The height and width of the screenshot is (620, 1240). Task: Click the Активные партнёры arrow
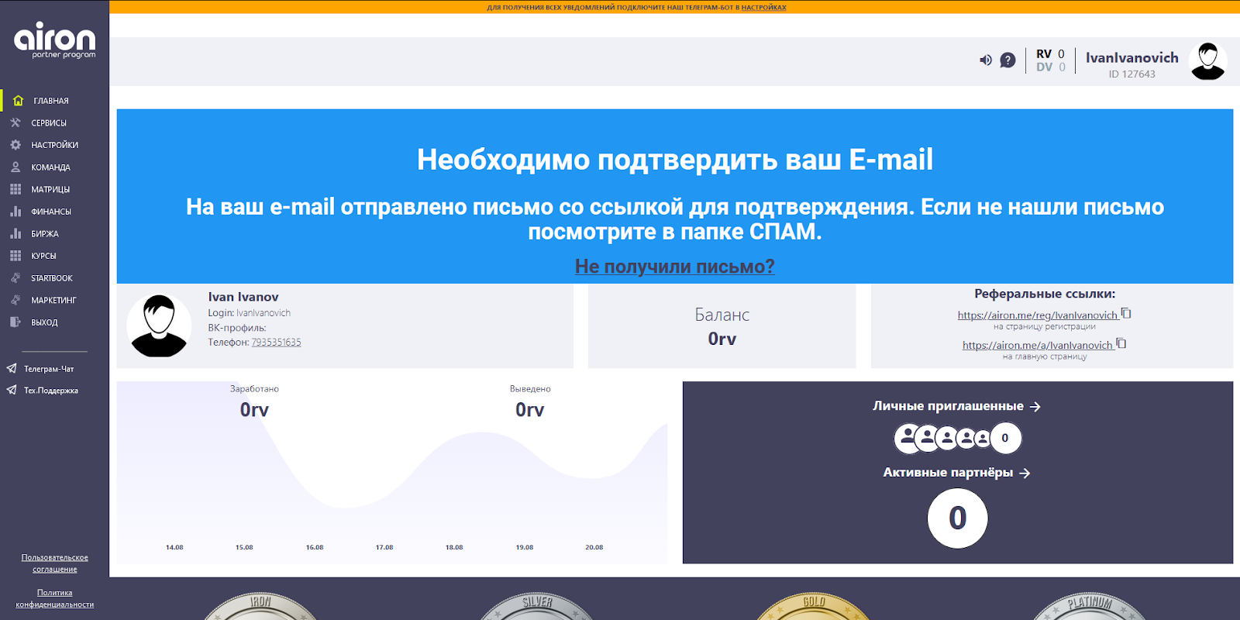(x=1025, y=474)
